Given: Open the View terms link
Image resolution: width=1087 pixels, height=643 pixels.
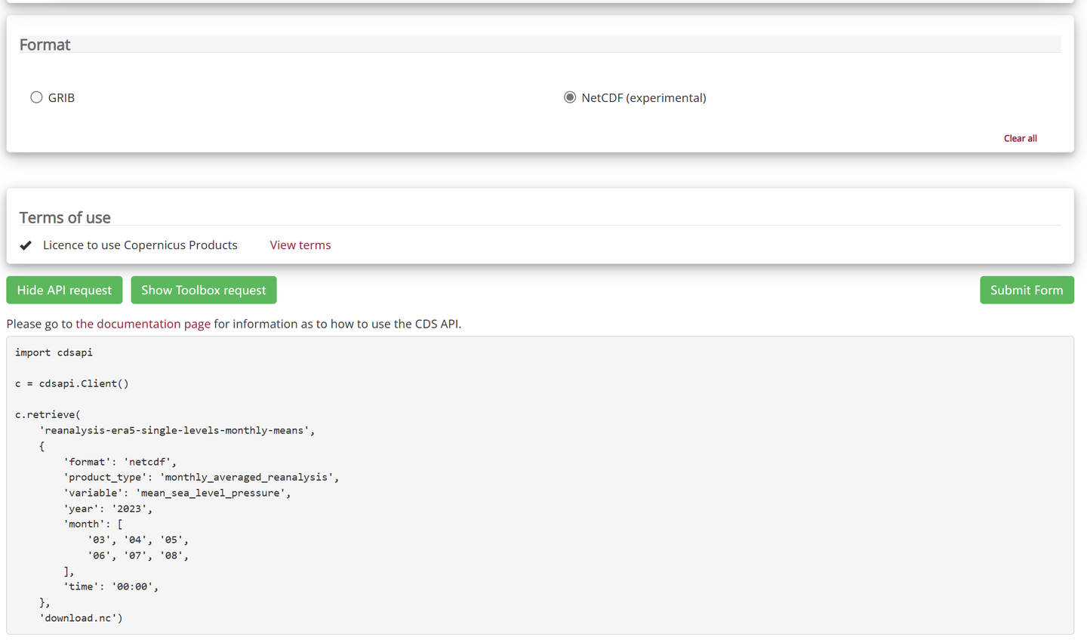Looking at the screenshot, I should click(x=300, y=245).
